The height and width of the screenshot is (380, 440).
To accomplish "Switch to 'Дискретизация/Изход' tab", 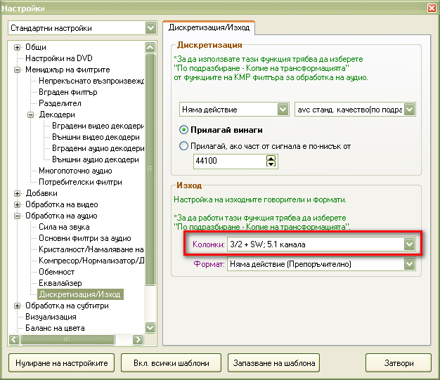I will pyautogui.click(x=209, y=28).
